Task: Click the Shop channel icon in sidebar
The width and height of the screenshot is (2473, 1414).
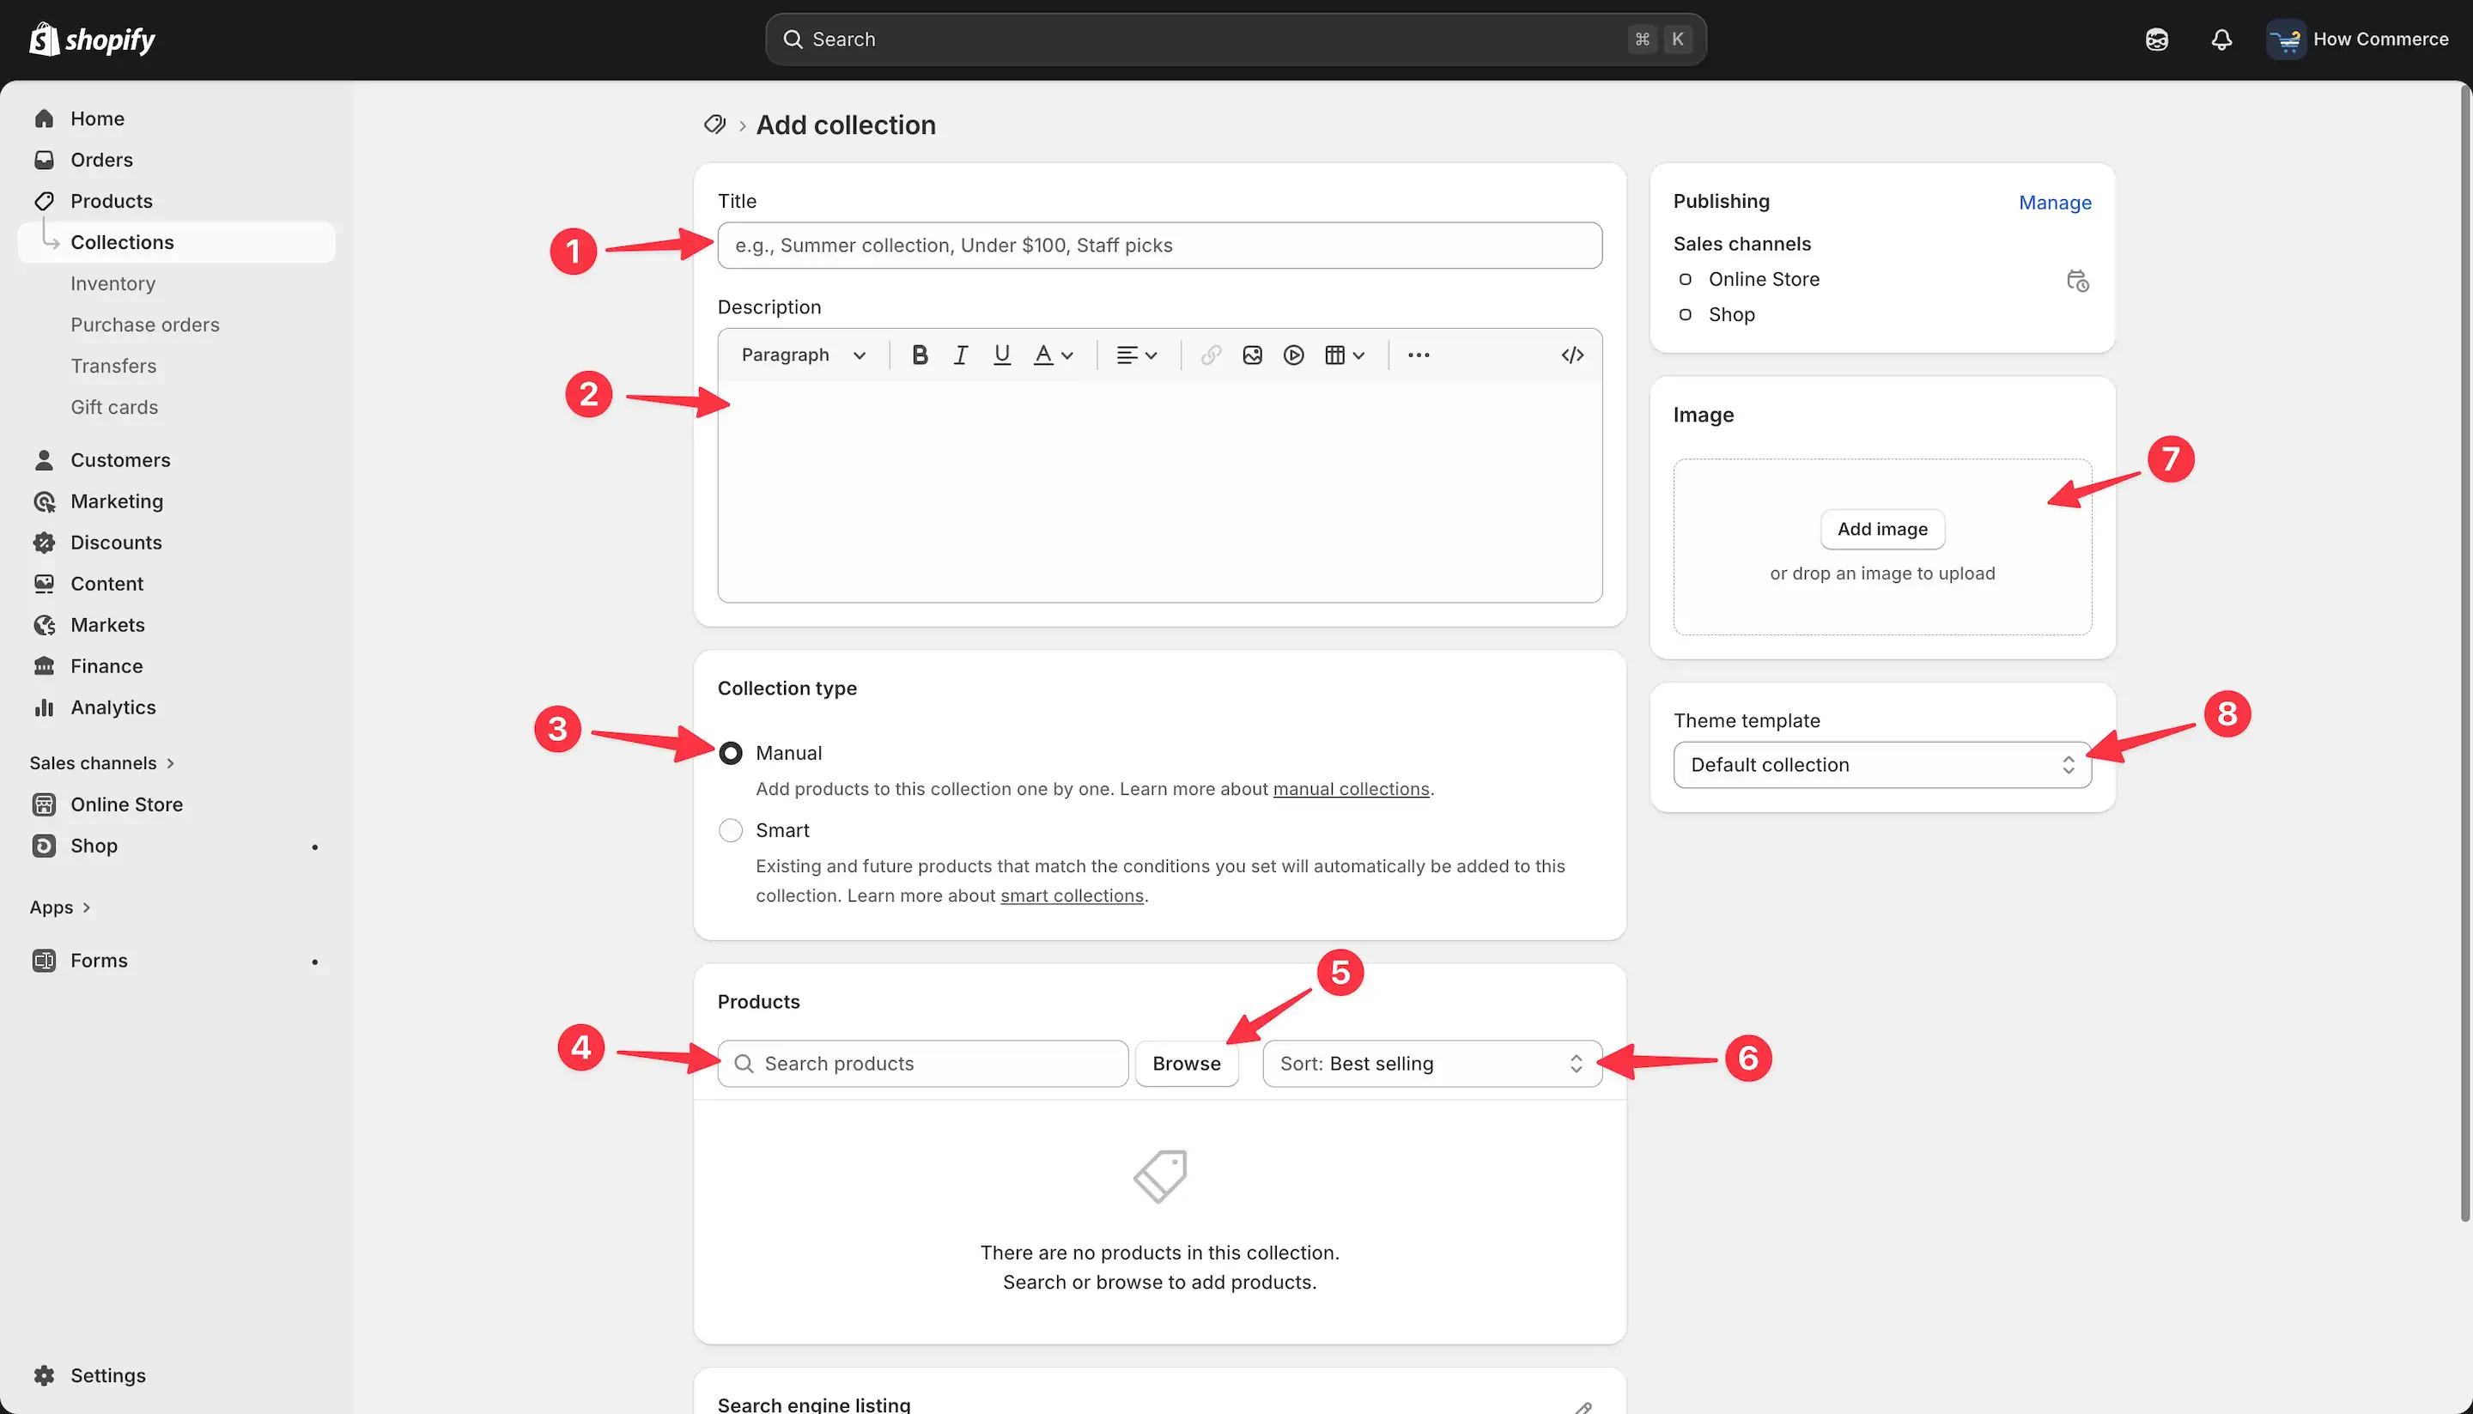Action: point(44,846)
